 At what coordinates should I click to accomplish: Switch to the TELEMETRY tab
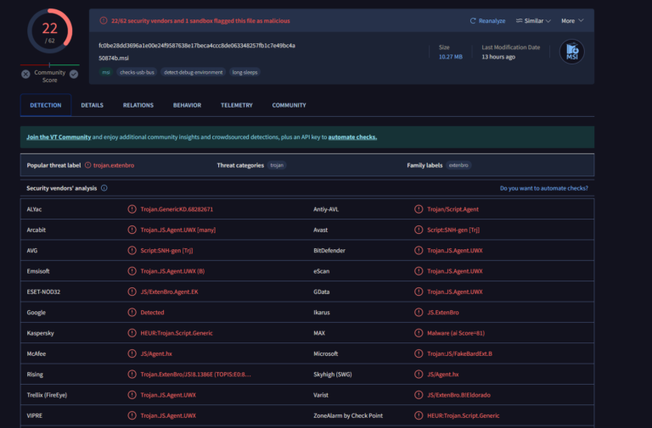(237, 105)
